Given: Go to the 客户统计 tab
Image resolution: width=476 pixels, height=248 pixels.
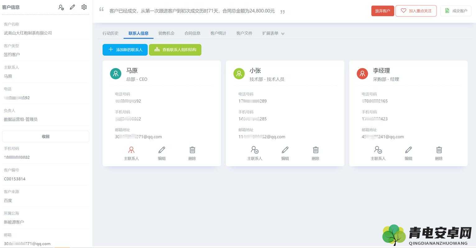Looking at the screenshot, I should point(218,33).
